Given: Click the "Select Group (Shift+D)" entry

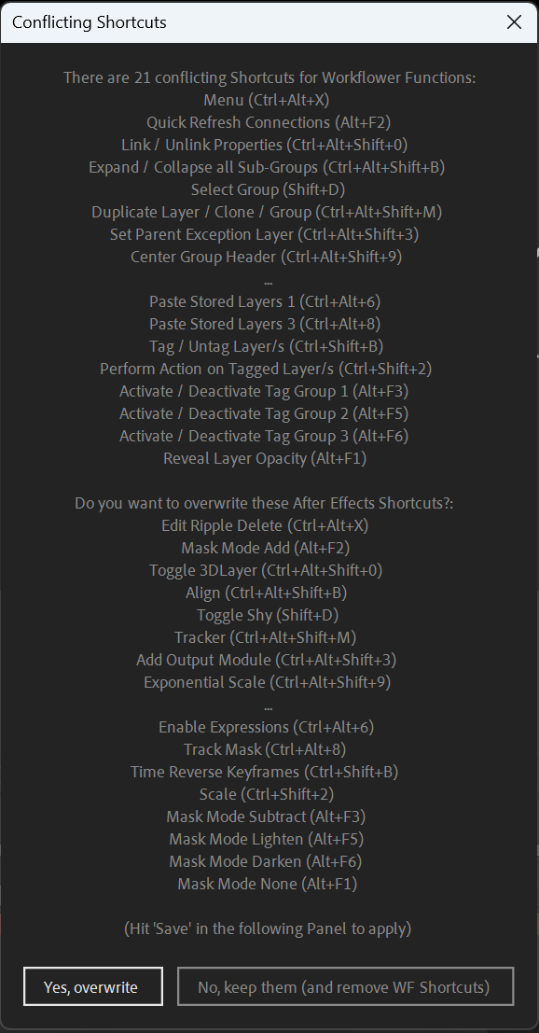Looking at the screenshot, I should pyautogui.click(x=268, y=189).
